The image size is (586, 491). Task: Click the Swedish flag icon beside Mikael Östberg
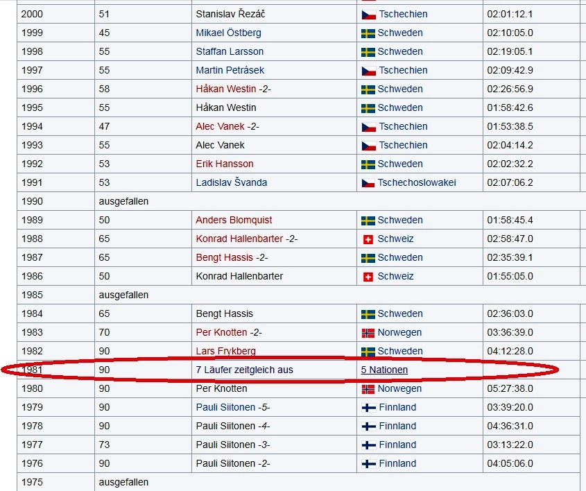[368, 33]
